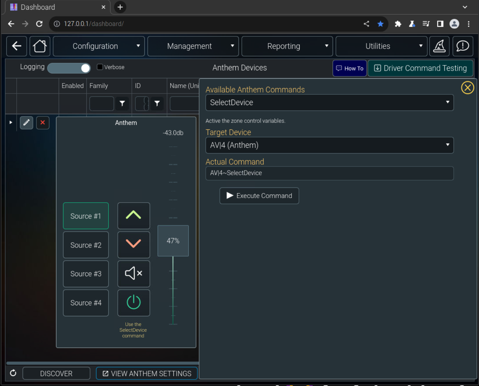Click the horizontal scrollbar under device list
Image resolution: width=479 pixels, height=386 pixels.
[x=103, y=363]
